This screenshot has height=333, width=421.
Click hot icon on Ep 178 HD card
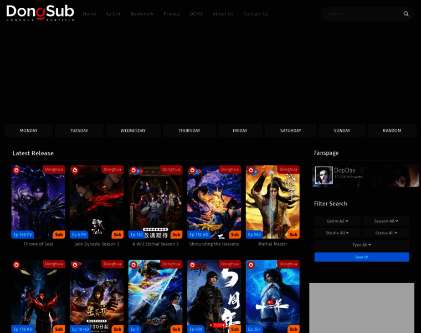[x=17, y=265]
